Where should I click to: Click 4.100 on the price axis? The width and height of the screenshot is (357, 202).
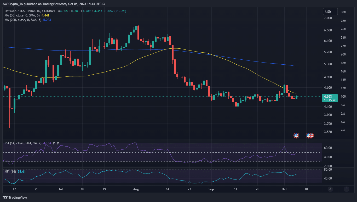[x=328, y=107]
